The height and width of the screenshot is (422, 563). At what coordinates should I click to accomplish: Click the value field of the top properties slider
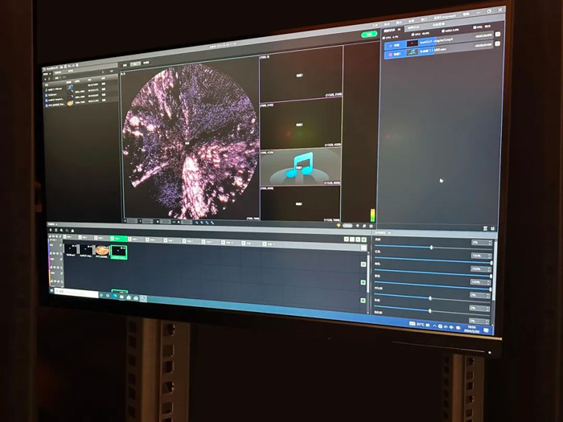click(x=480, y=242)
